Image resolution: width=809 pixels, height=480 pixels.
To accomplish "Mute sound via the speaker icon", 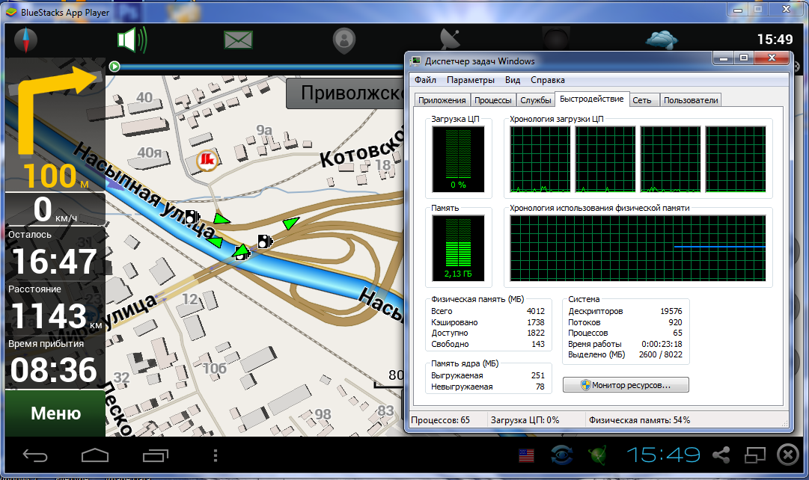I will (132, 40).
